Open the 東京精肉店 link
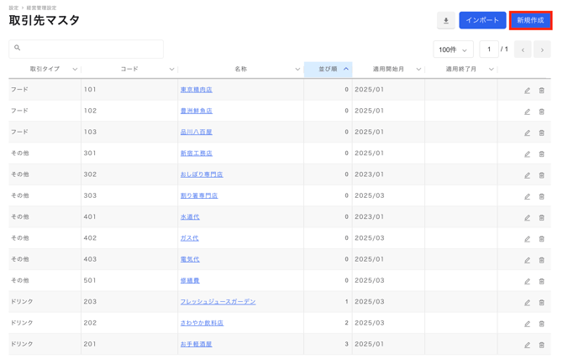The image size is (563, 364). (x=196, y=90)
